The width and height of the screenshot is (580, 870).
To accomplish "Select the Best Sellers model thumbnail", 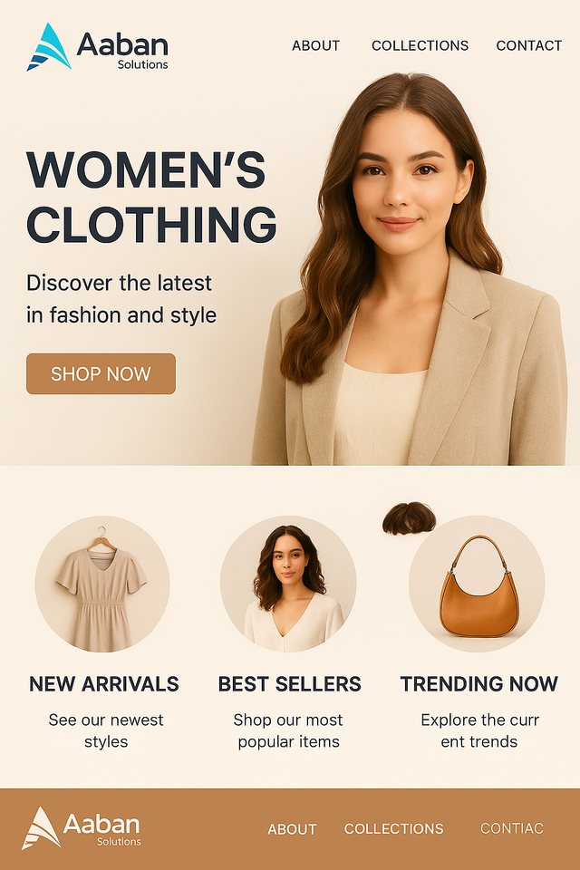I will pos(288,584).
